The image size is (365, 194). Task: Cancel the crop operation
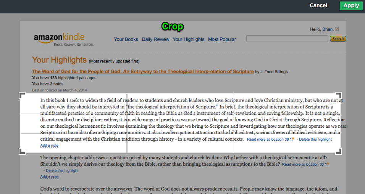tap(318, 6)
